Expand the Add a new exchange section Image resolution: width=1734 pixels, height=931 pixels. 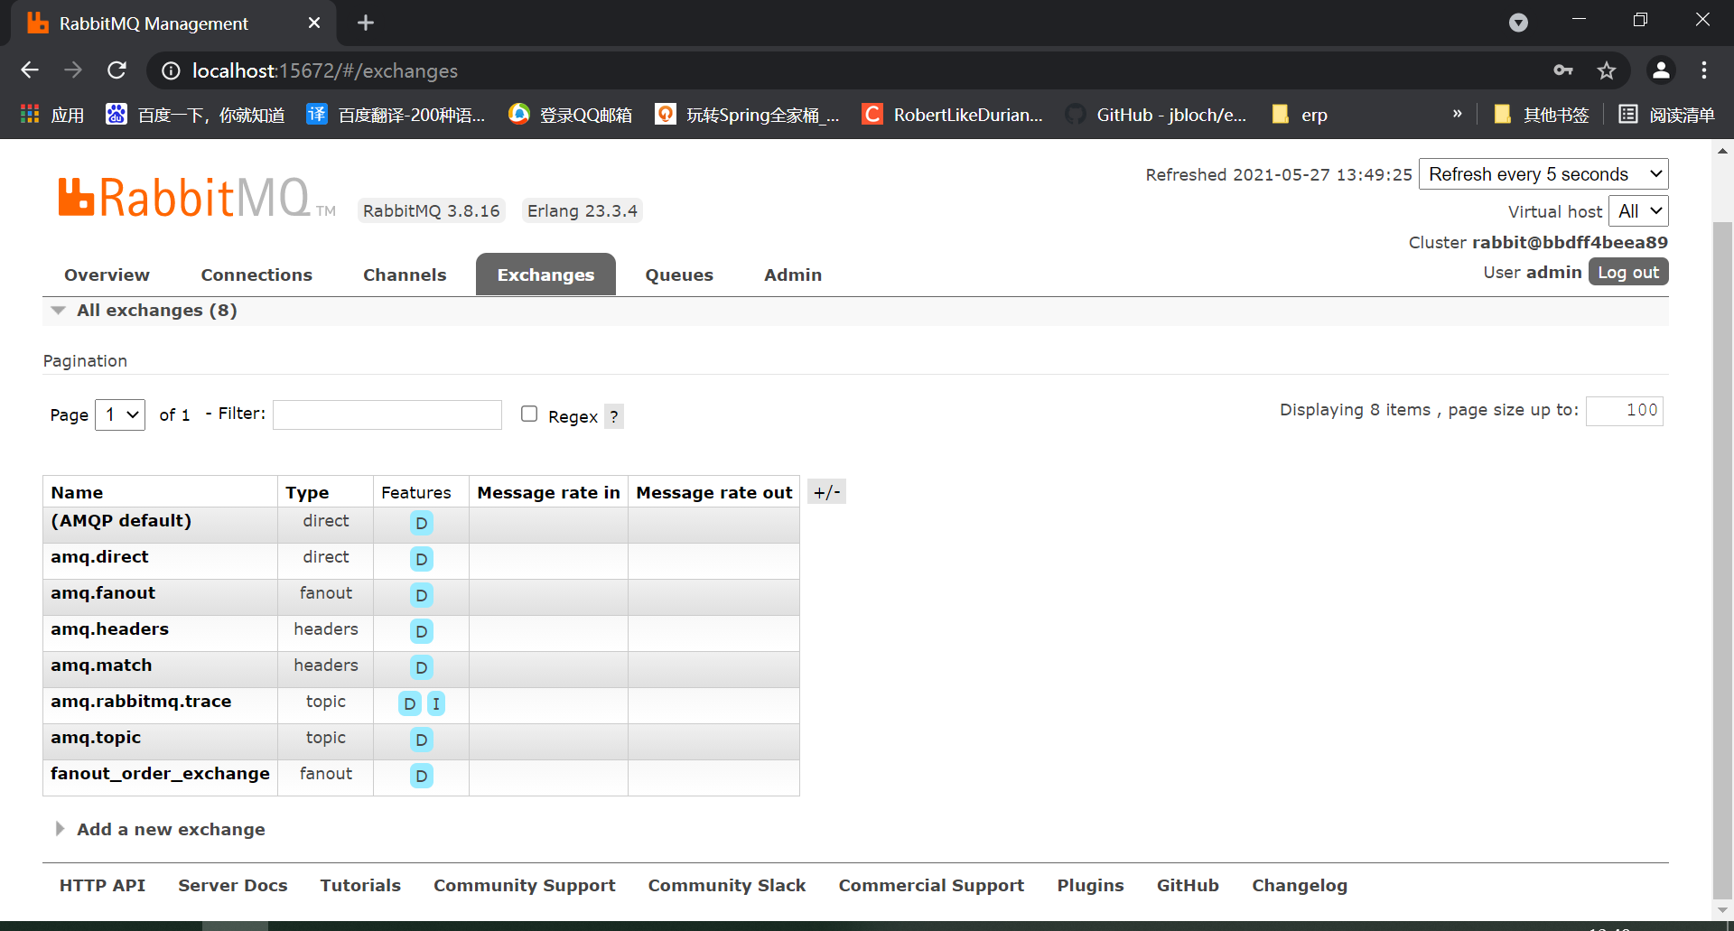pyautogui.click(x=171, y=829)
